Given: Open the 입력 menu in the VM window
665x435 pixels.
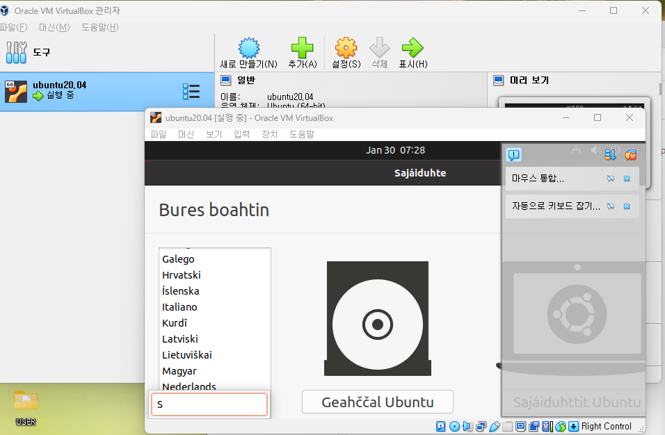Looking at the screenshot, I should click(x=242, y=134).
